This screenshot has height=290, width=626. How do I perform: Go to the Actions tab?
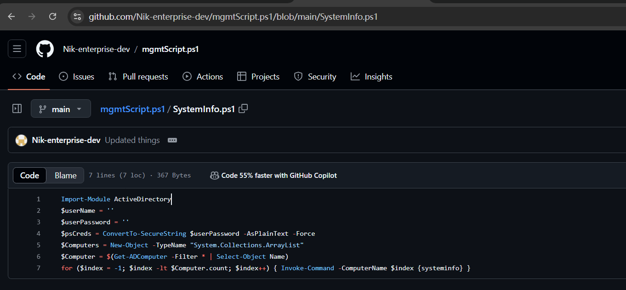pos(203,77)
